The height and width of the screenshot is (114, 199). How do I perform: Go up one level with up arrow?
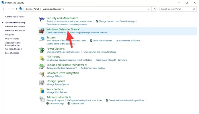click(x=17, y=9)
